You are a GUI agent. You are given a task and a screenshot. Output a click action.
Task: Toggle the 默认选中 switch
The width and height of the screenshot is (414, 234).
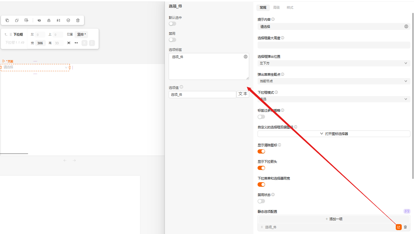(172, 24)
